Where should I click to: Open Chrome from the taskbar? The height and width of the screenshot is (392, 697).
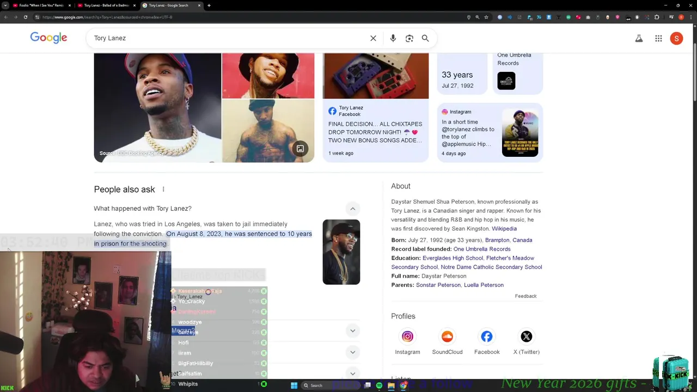(403, 385)
